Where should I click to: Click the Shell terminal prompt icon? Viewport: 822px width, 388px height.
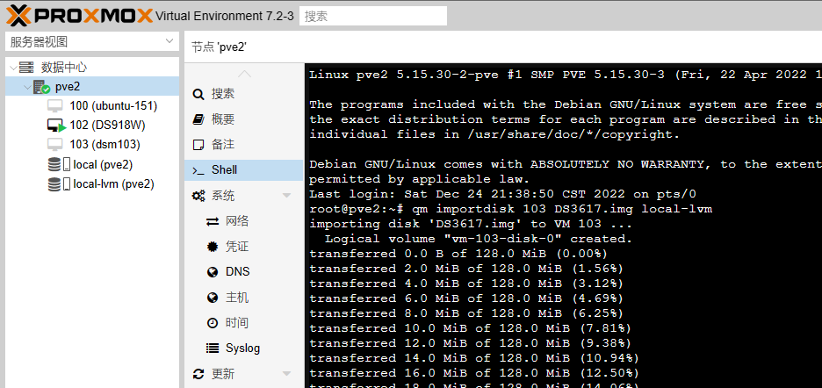198,170
